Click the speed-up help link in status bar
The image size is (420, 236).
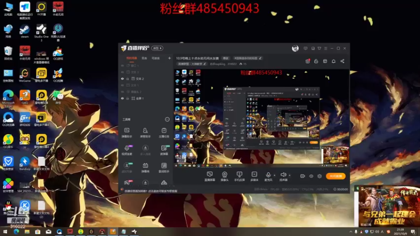pyautogui.click(x=151, y=191)
